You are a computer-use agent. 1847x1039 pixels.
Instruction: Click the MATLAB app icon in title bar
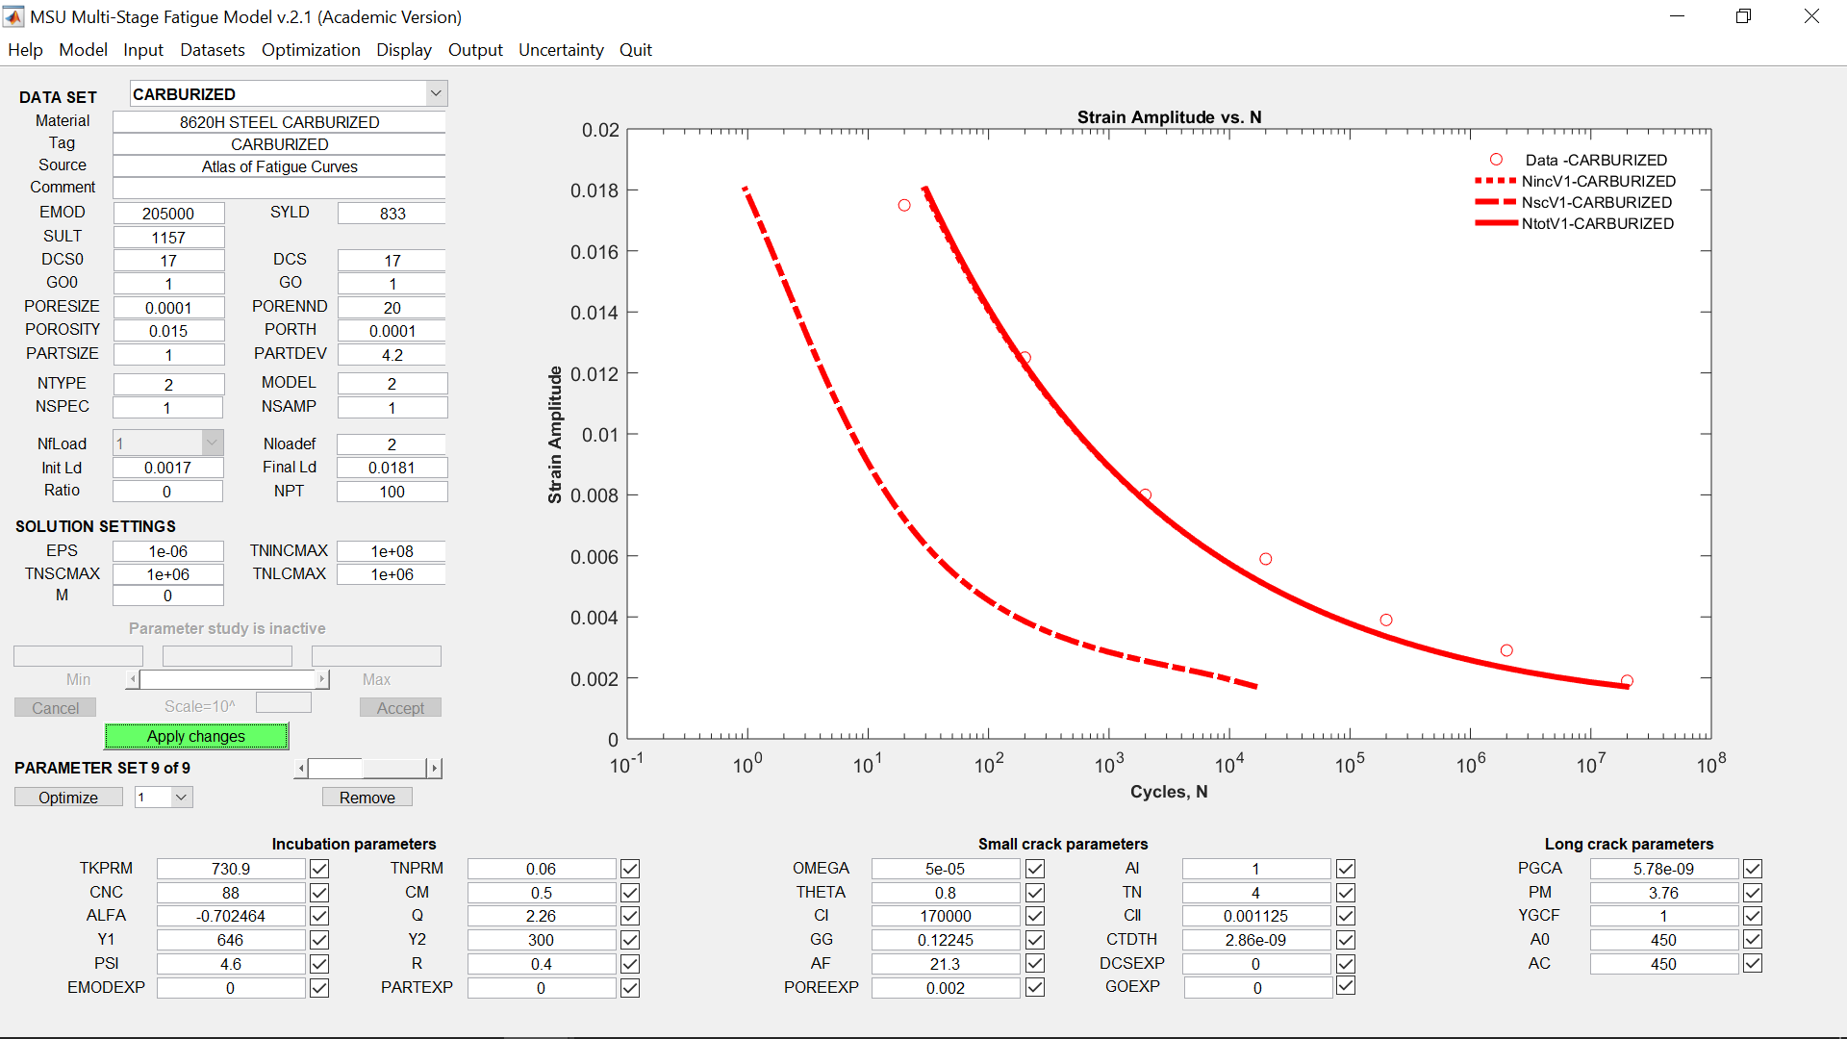tap(13, 16)
